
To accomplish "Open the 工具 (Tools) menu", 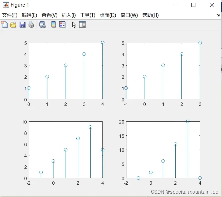I will [88, 15].
